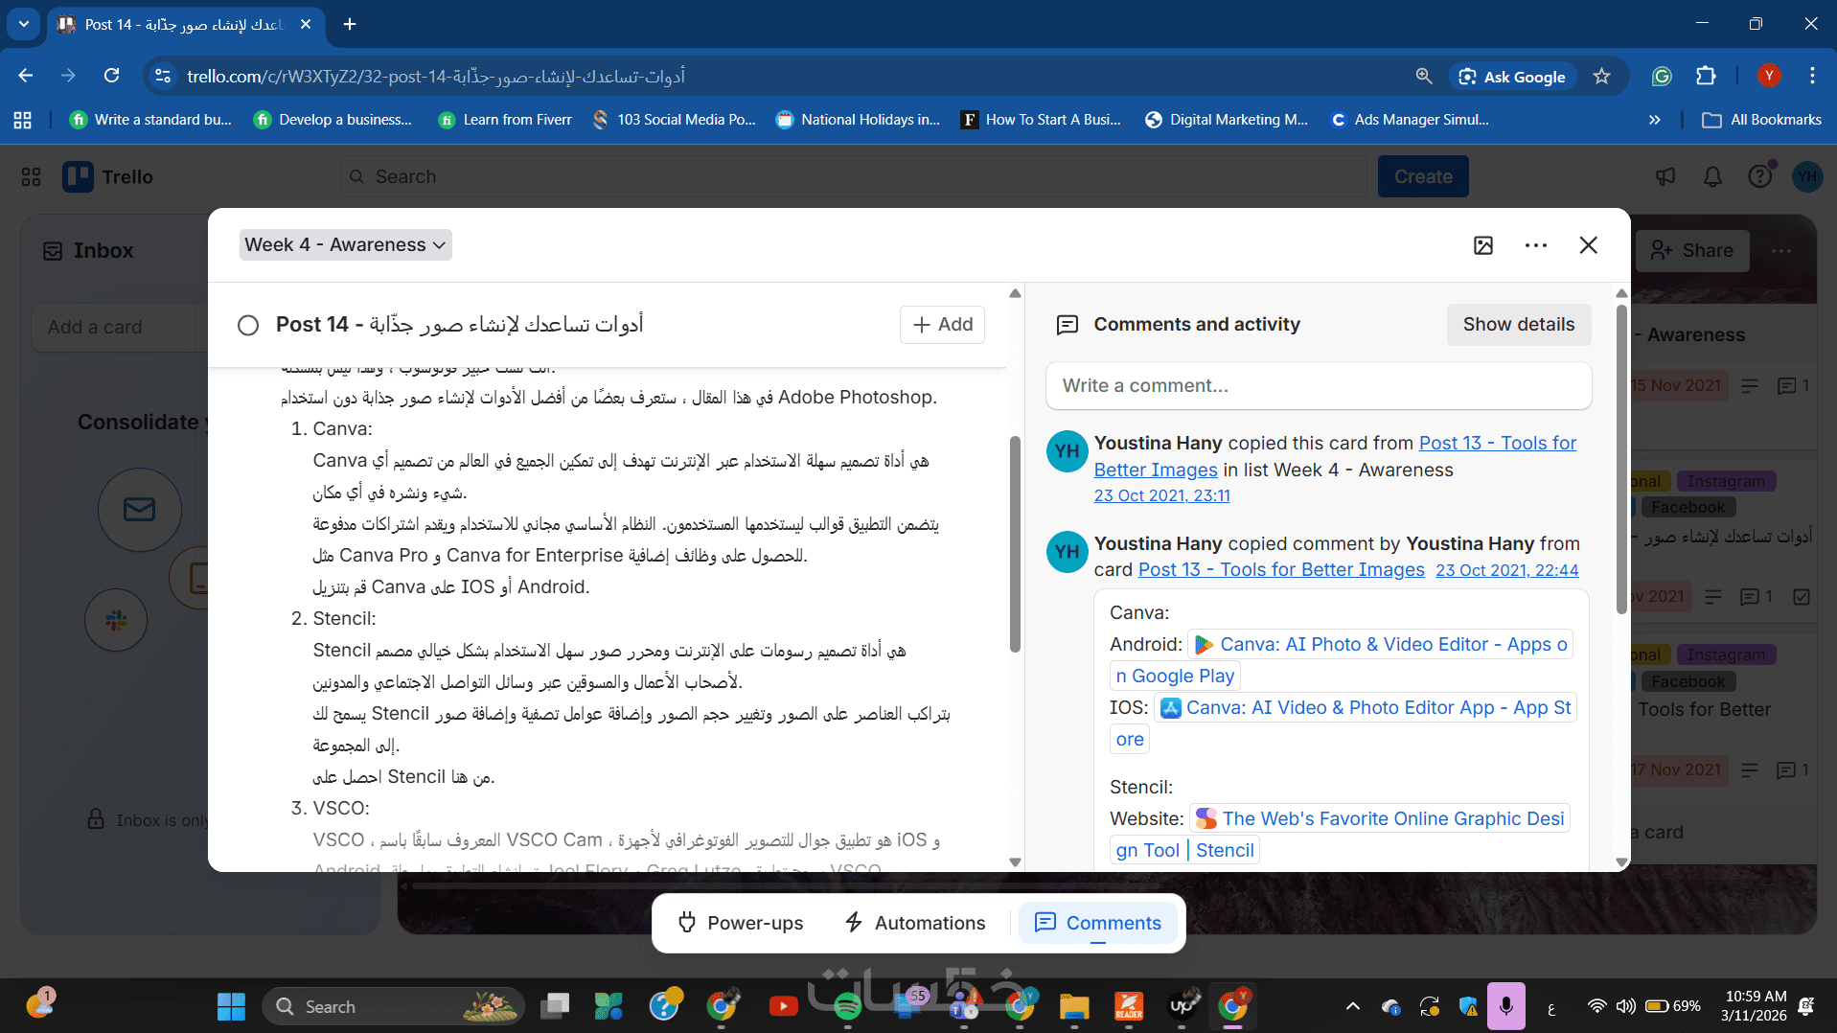This screenshot has height=1033, width=1837.
Task: Show hidden system tray icons
Action: (1352, 1007)
